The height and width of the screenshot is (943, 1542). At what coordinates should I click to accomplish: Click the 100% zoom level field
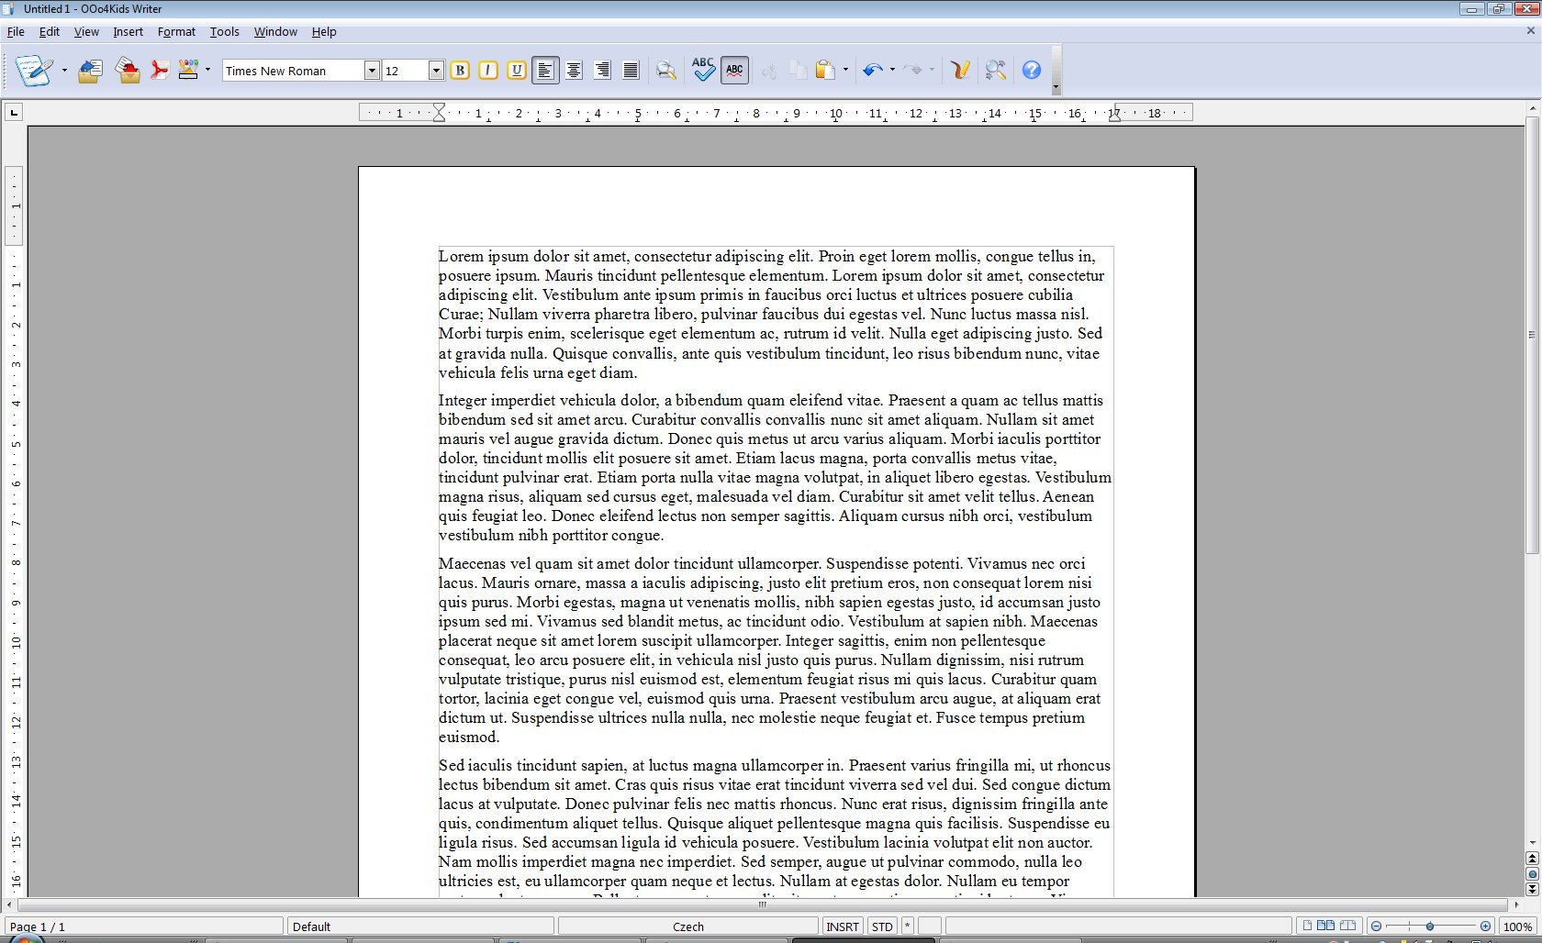click(x=1517, y=926)
